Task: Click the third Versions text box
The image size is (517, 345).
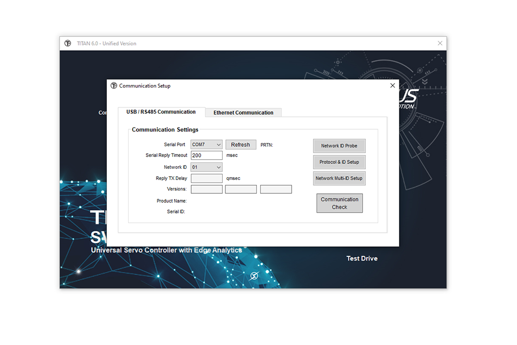Action: (276, 189)
